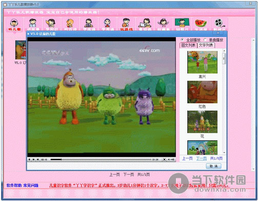Click the 共1/1页 page indicator in main window
The width and height of the screenshot is (258, 201).
pos(144,175)
